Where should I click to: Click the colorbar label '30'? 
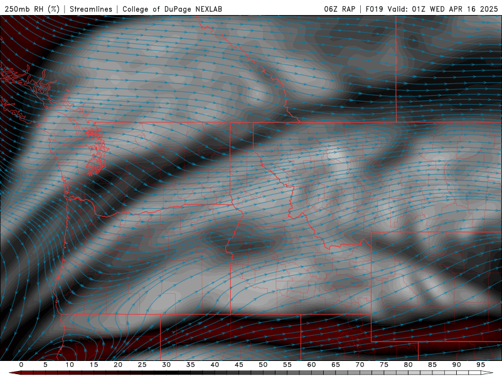tap(166, 365)
